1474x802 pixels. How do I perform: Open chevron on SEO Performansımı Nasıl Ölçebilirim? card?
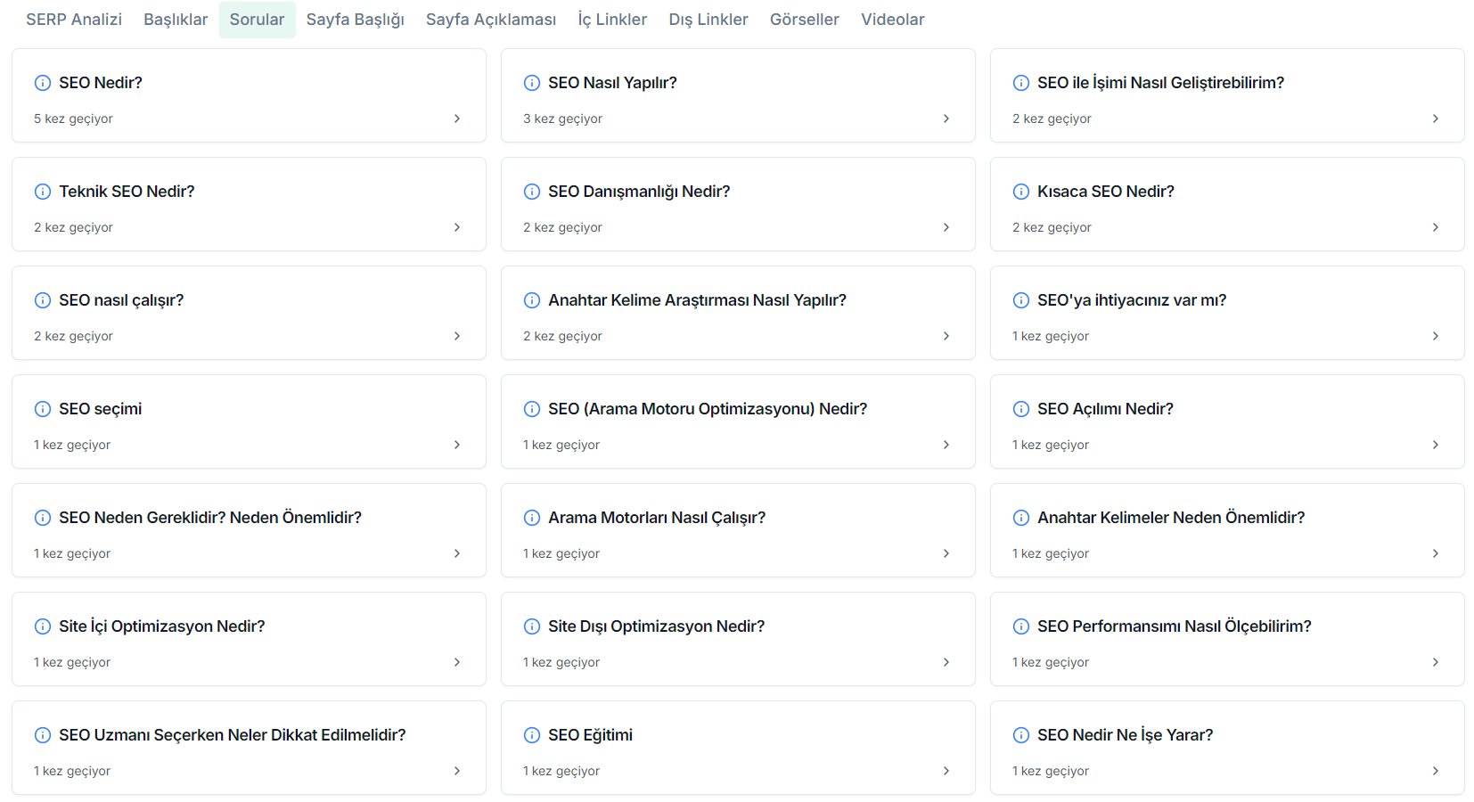1435,662
